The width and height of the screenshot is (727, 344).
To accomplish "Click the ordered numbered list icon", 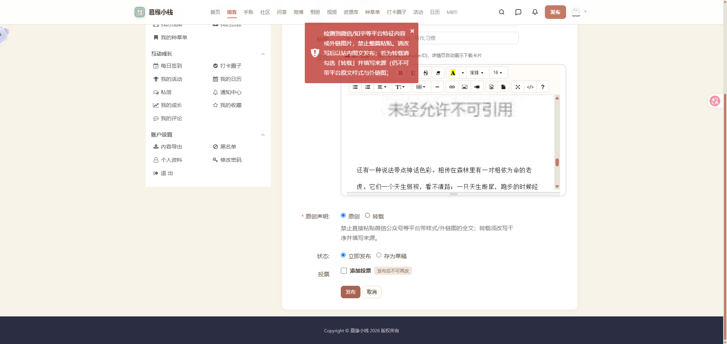I will (368, 87).
